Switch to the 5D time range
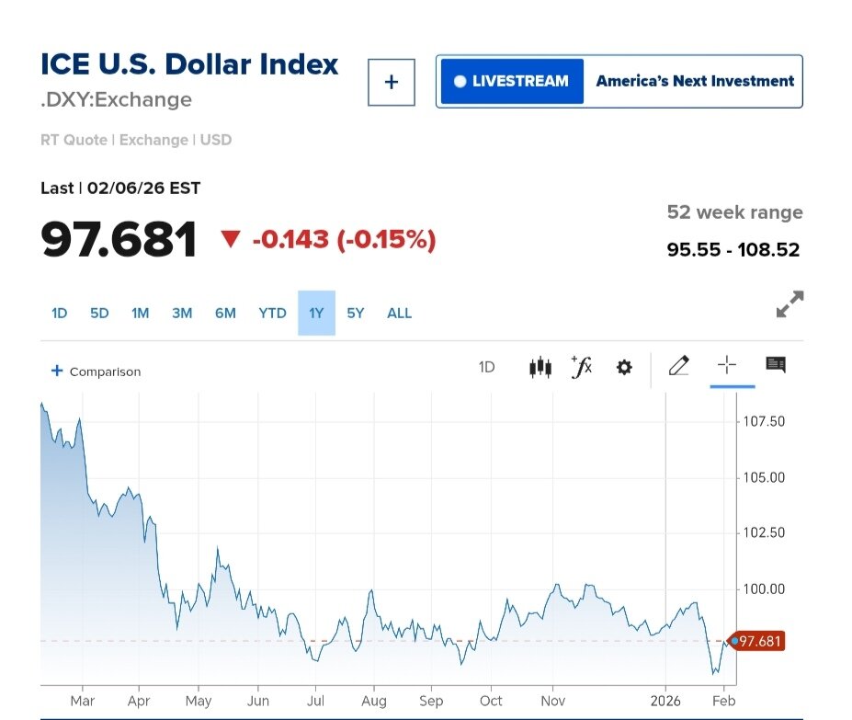Image resolution: width=852 pixels, height=720 pixels. point(99,314)
